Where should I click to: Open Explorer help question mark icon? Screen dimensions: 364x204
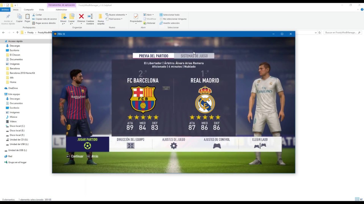coord(362,10)
